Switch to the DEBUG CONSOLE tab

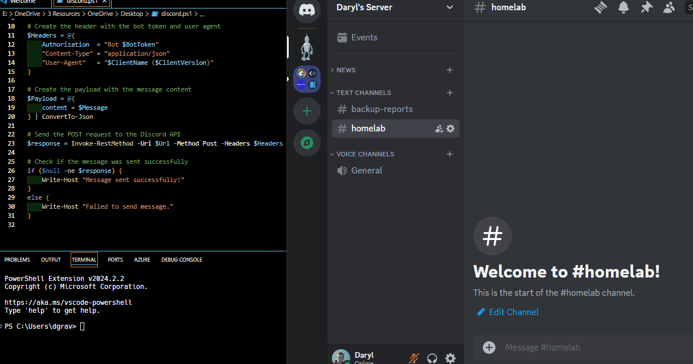182,260
